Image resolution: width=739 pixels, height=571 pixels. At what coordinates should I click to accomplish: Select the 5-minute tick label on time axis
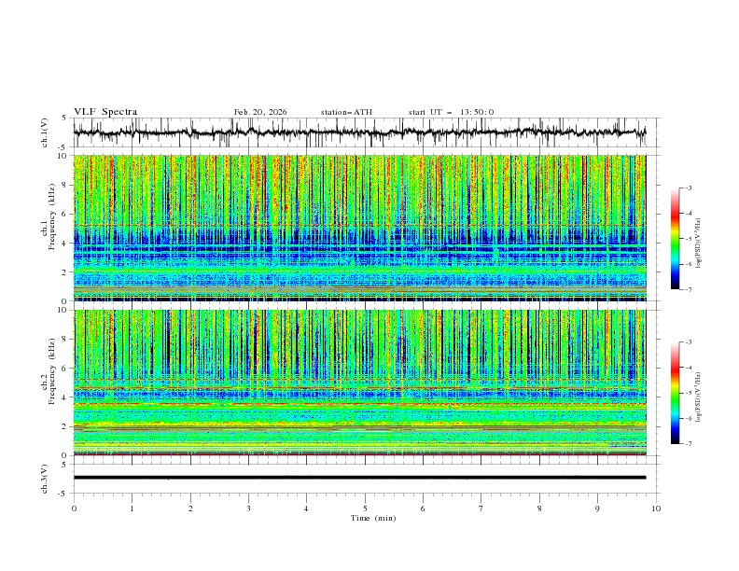click(x=365, y=508)
